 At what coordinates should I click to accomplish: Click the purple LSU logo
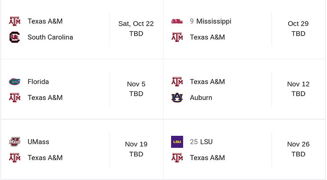pos(177,142)
